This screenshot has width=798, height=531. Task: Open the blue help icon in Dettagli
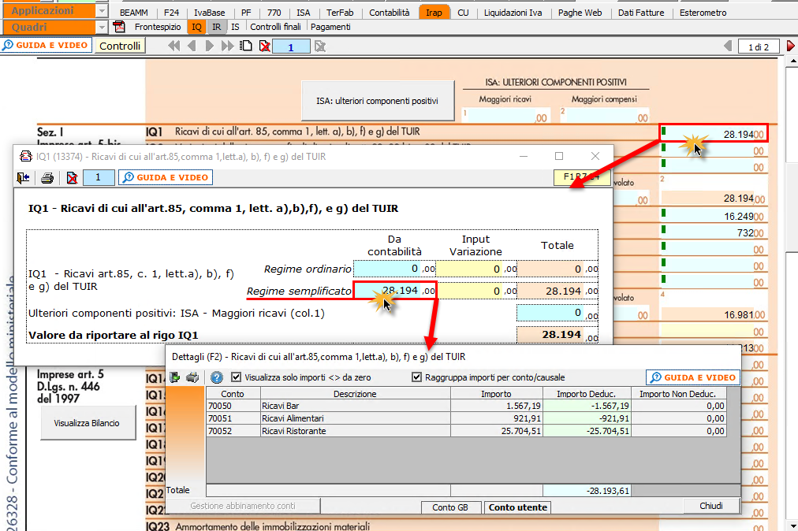pos(217,377)
